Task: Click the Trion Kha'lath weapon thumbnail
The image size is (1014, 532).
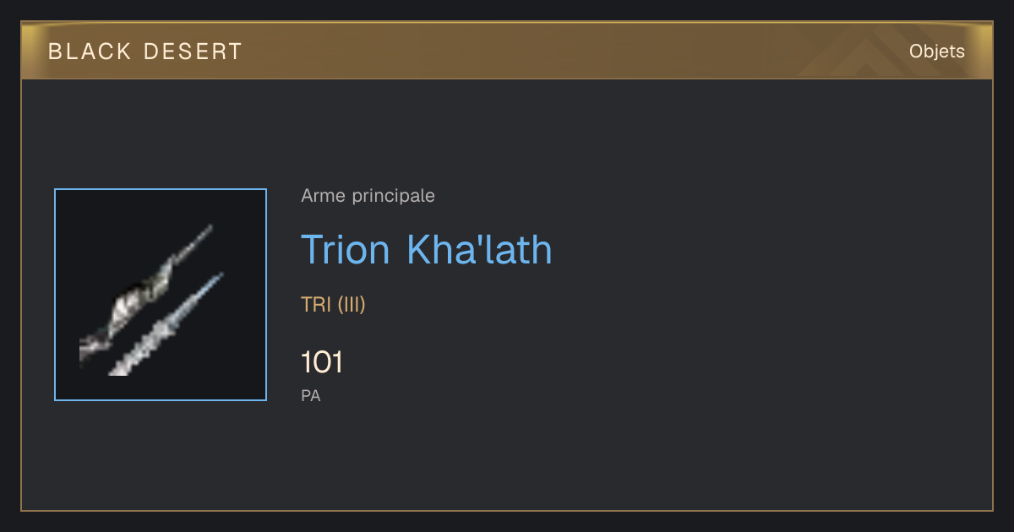Action: (x=161, y=295)
